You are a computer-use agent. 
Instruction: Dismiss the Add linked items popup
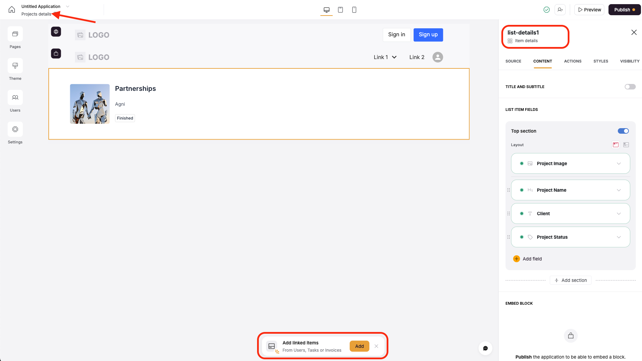[x=376, y=346]
